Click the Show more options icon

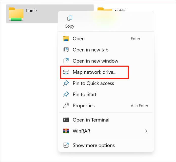66,145
